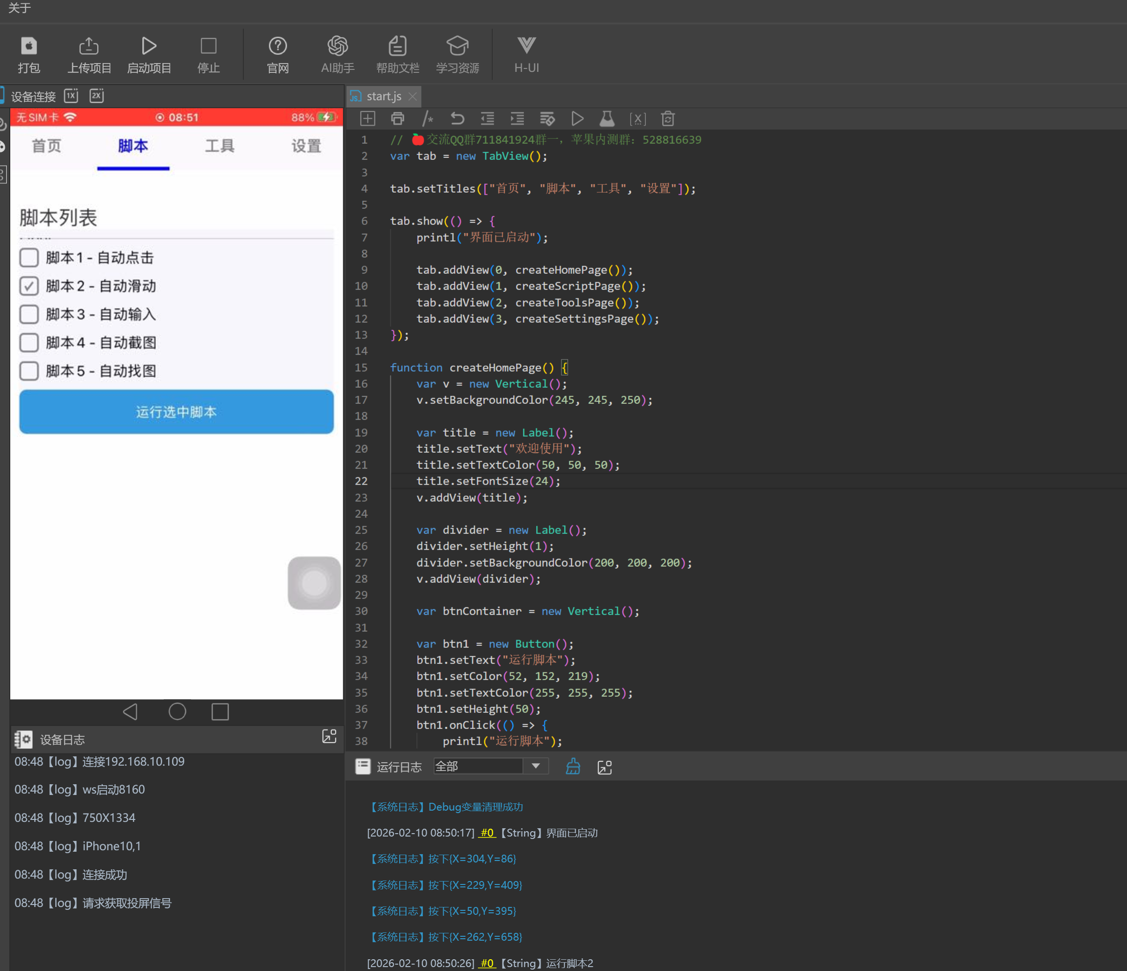Open the 全部 log filter dropdown

[x=535, y=766]
